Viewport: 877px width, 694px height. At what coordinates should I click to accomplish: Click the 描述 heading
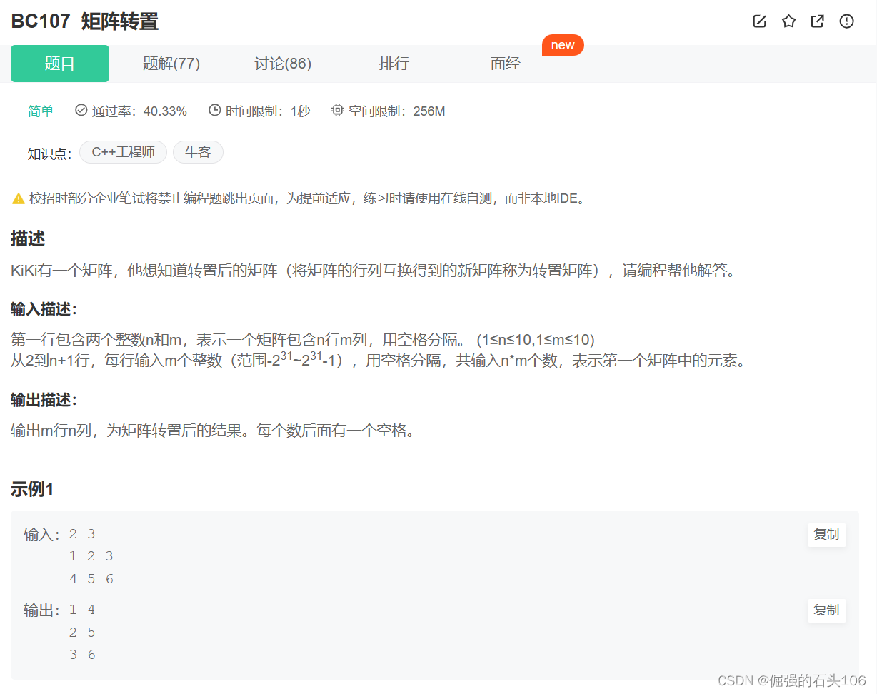click(28, 239)
